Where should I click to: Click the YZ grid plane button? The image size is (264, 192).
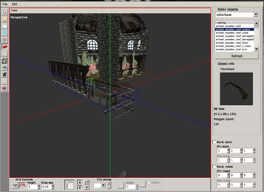[x=15, y=186]
